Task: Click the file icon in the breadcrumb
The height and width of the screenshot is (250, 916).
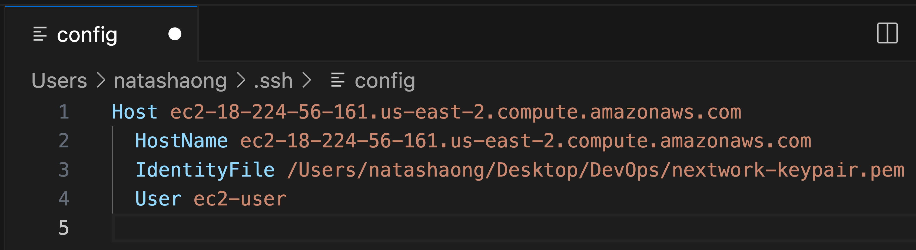Action: [x=337, y=80]
